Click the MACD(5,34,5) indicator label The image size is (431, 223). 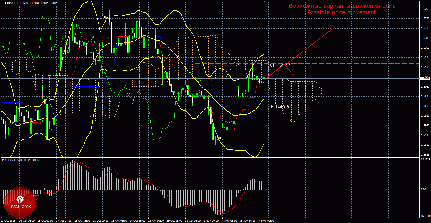point(21,160)
